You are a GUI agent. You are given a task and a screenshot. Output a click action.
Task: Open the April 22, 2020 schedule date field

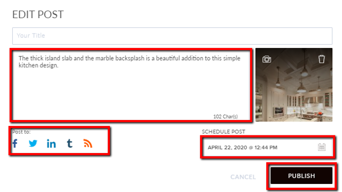(267, 147)
